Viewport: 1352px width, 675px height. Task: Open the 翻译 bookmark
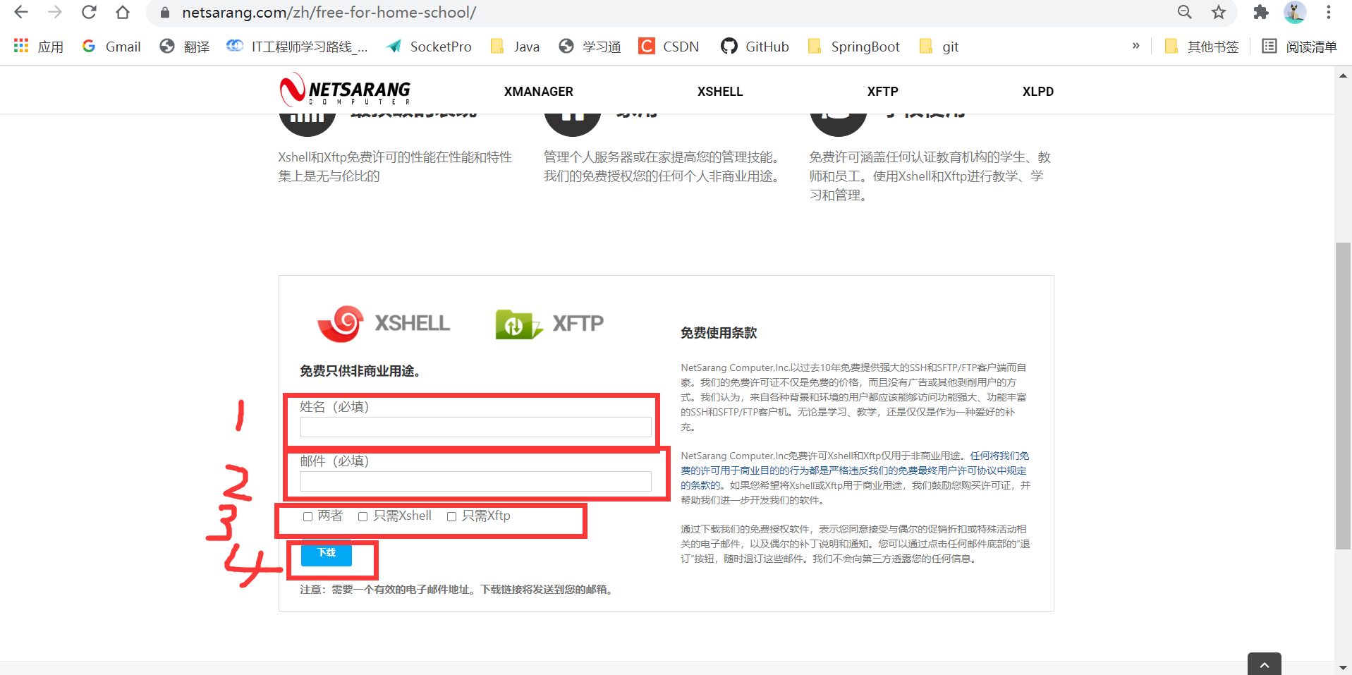click(x=185, y=47)
